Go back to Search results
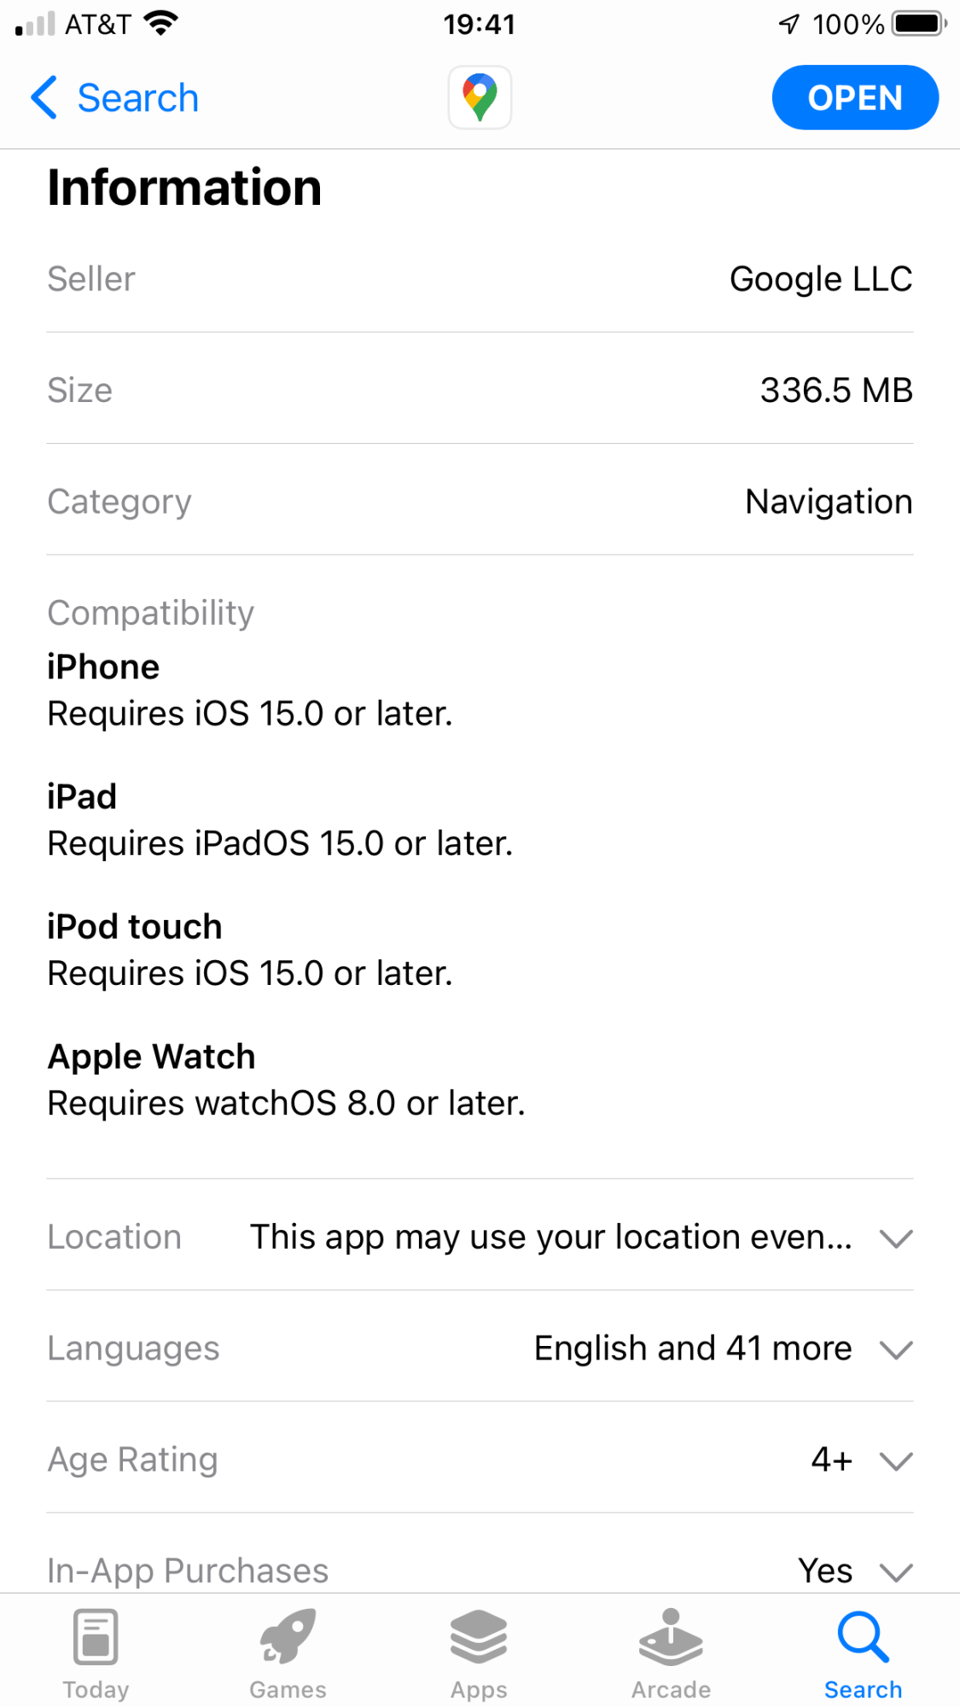The image size is (960, 1707). (x=137, y=98)
